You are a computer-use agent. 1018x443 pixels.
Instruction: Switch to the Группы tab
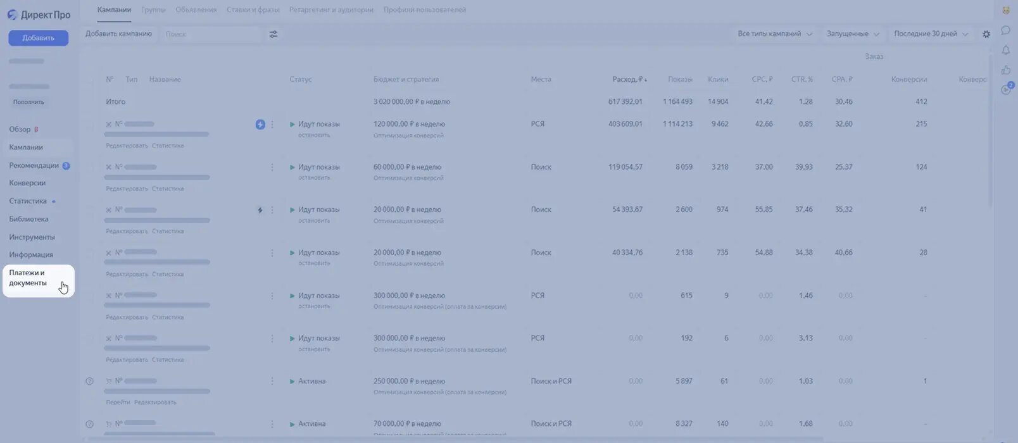(x=153, y=10)
